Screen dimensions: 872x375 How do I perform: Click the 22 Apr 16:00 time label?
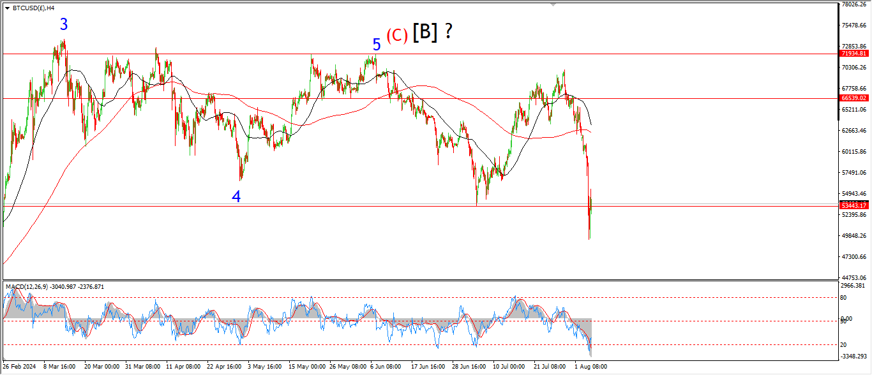tap(224, 367)
